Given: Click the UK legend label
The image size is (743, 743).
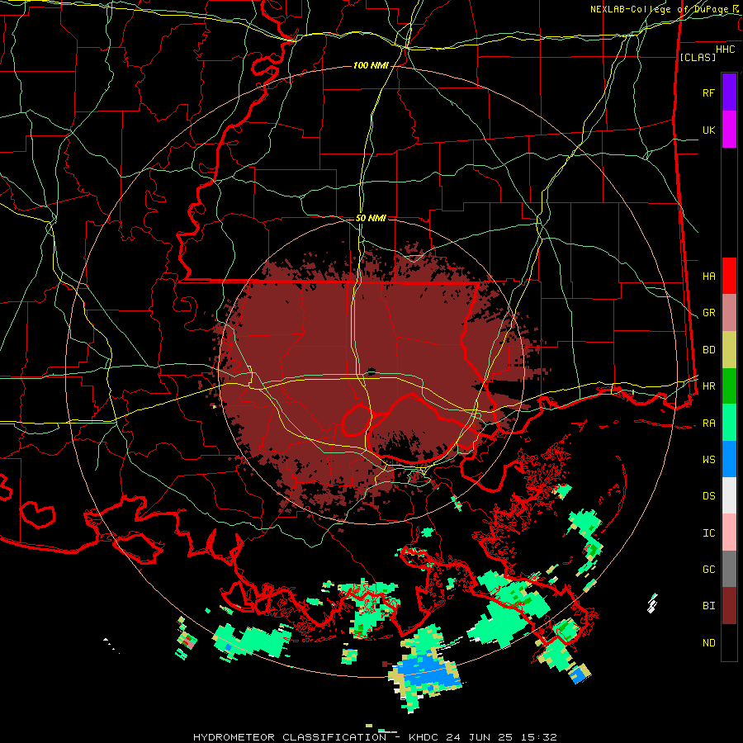Looking at the screenshot, I should [x=708, y=130].
